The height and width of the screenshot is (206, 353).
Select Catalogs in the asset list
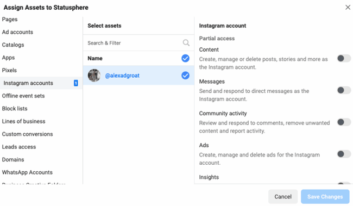pyautogui.click(x=13, y=45)
